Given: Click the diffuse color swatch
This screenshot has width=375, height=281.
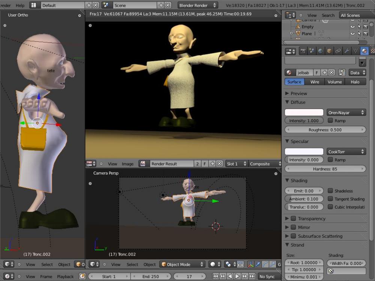Looking at the screenshot, I should click(x=304, y=112).
